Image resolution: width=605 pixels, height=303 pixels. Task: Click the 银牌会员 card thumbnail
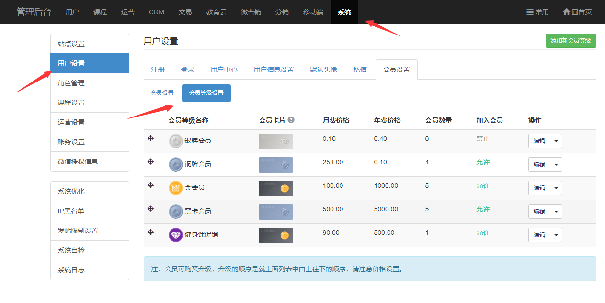point(275,141)
